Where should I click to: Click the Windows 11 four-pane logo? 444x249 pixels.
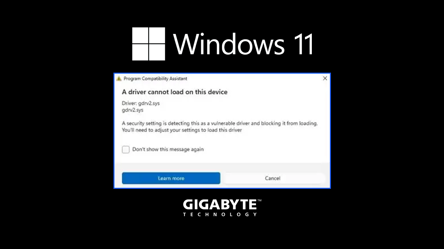point(148,44)
